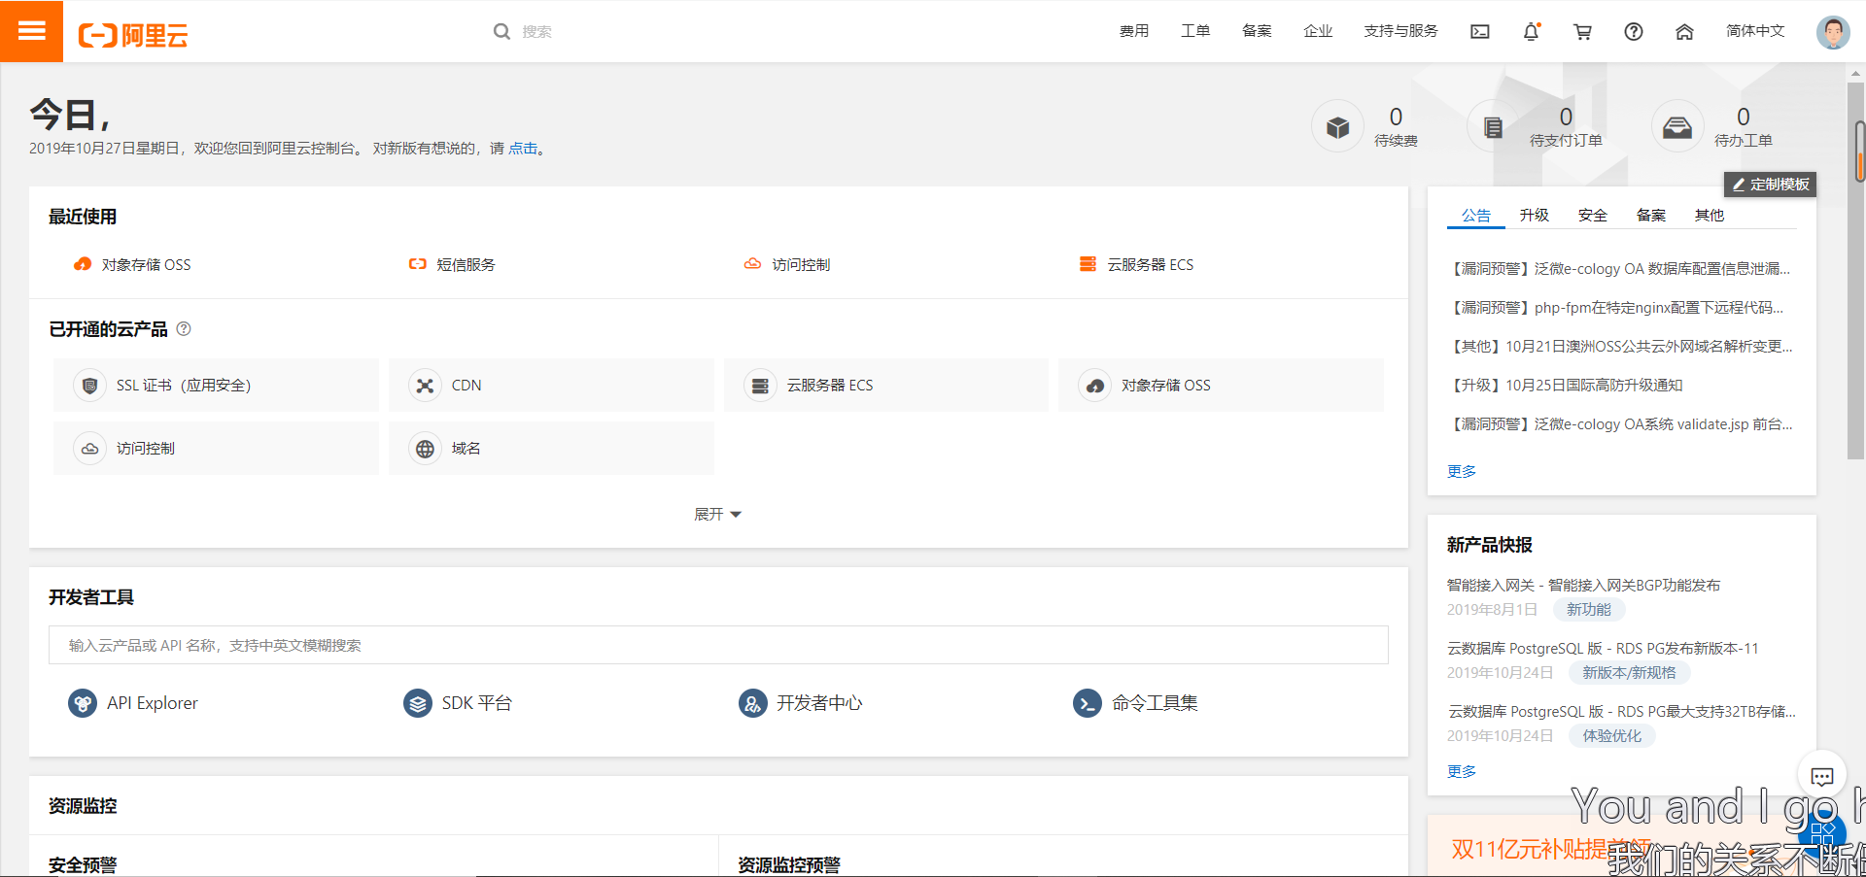Click the 定制模板 button
Viewport: 1866px width, 877px height.
1770,185
